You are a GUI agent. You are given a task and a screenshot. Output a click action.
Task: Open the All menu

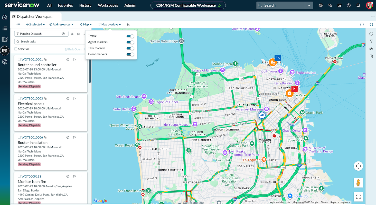[x=49, y=5]
